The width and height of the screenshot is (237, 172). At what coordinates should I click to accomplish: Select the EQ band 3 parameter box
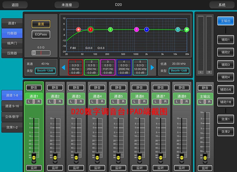108,67
